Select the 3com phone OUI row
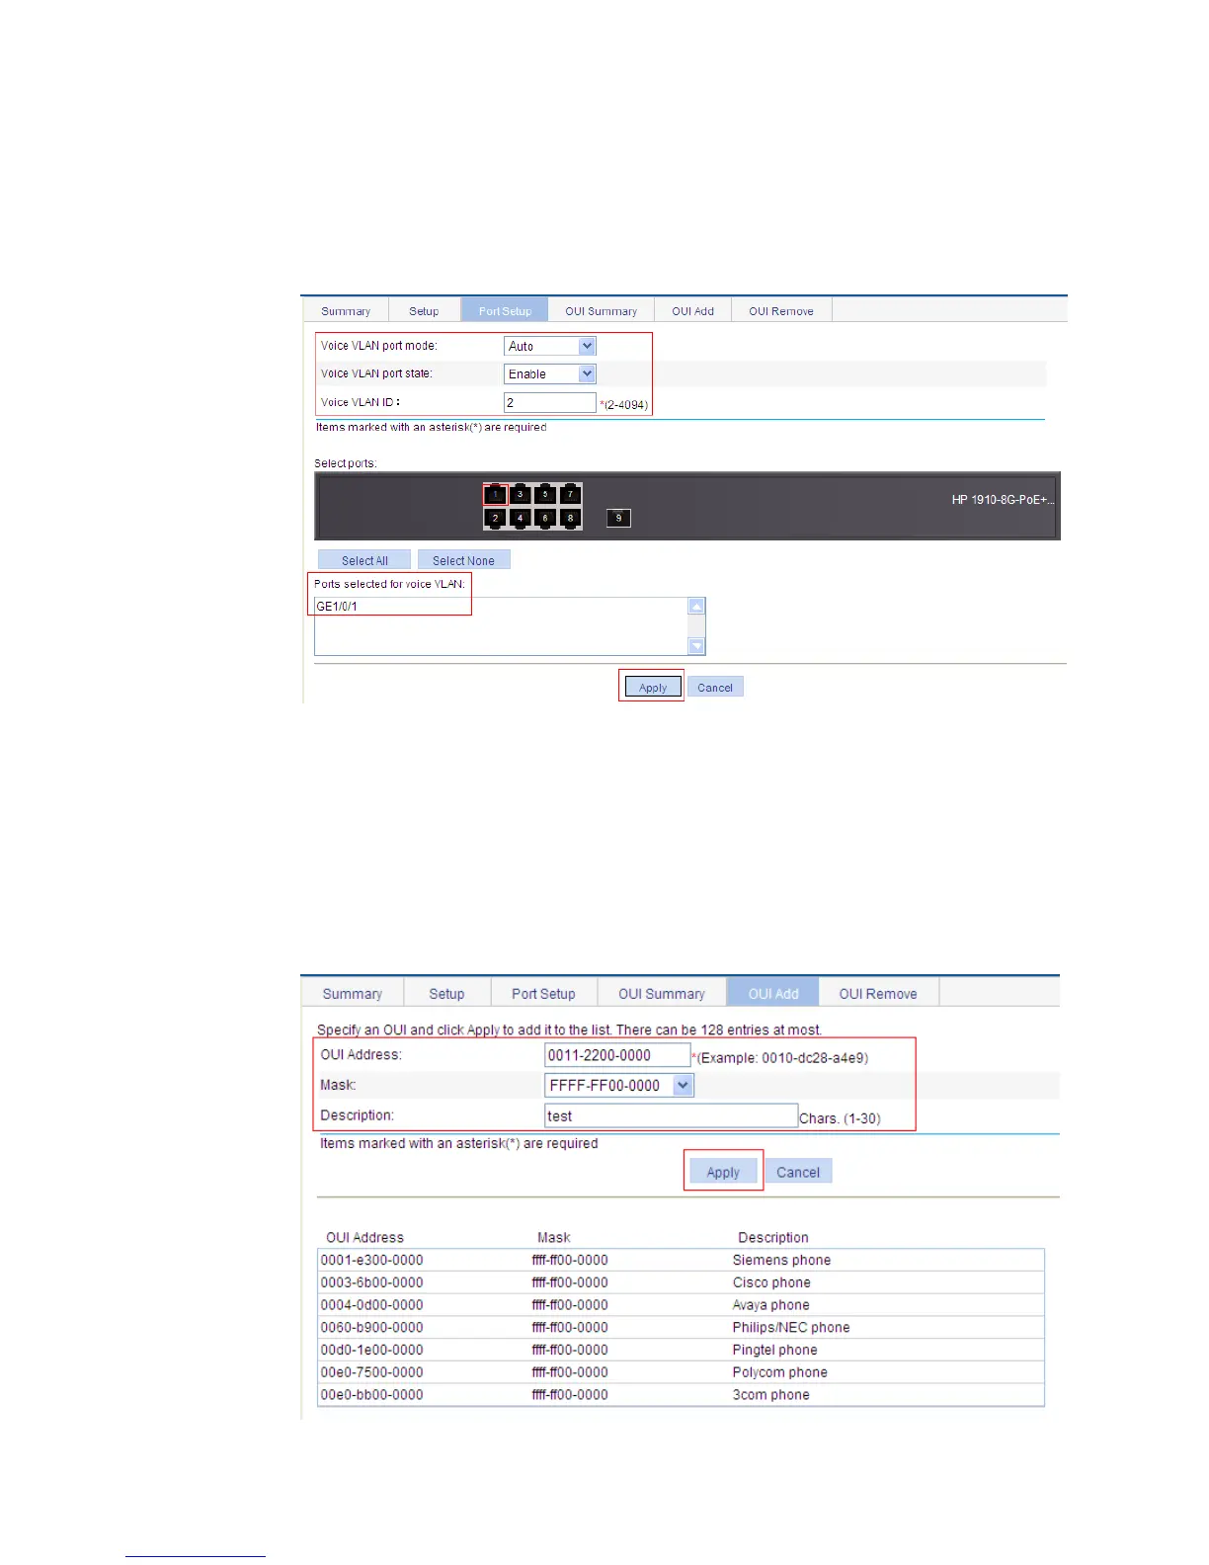Image resolution: width=1209 pixels, height=1565 pixels. point(681,1394)
